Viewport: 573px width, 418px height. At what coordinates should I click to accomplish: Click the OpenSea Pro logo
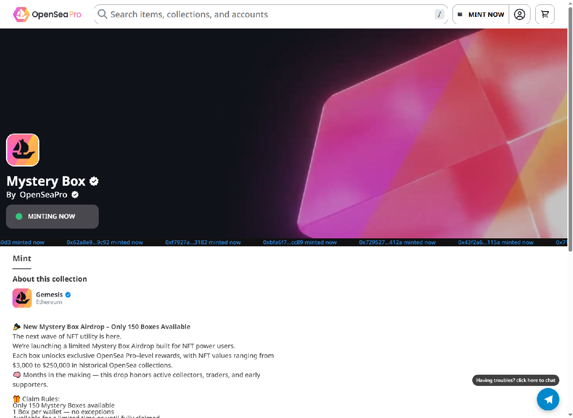[x=47, y=14]
